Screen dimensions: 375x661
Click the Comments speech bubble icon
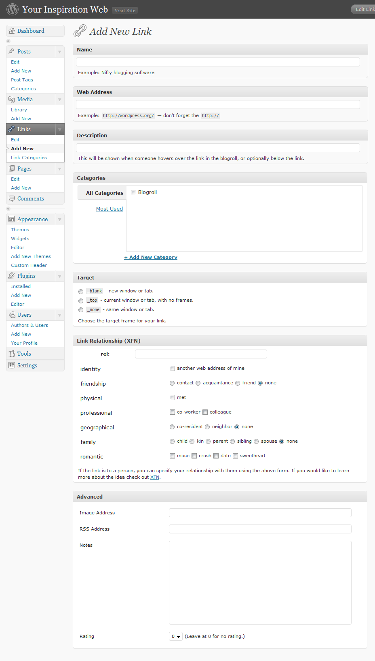[12, 198]
